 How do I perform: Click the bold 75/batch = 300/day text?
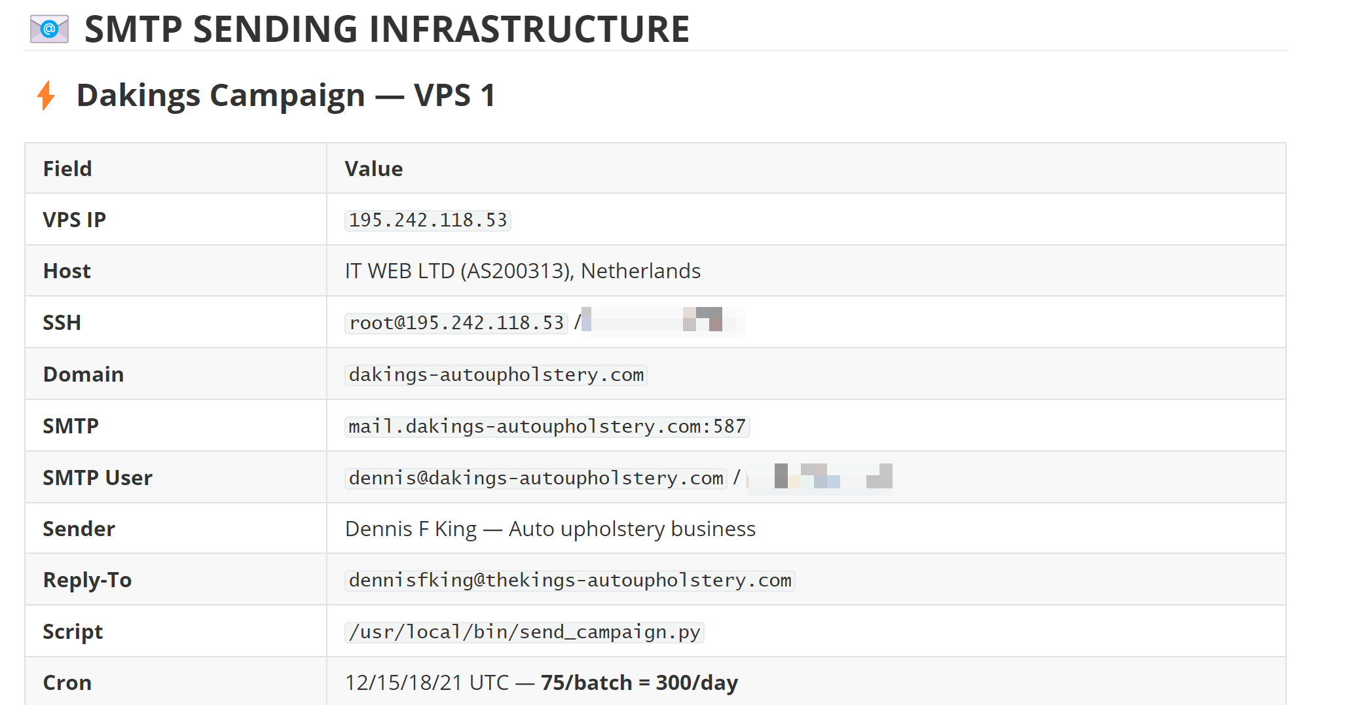pyautogui.click(x=639, y=683)
